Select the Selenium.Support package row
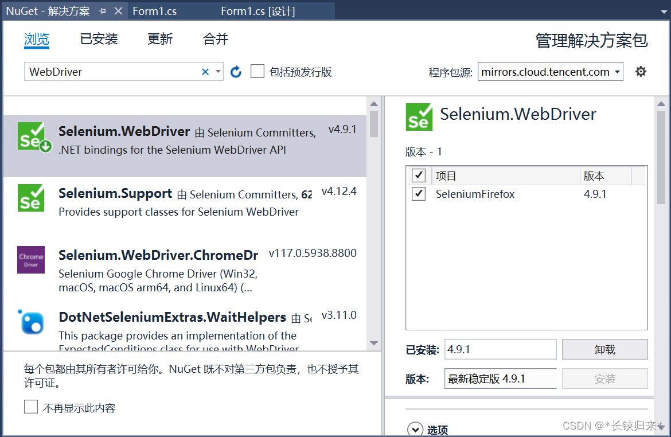 (185, 208)
